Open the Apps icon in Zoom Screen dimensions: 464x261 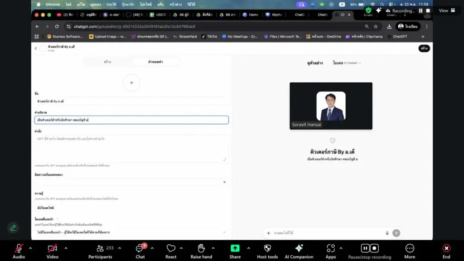click(x=331, y=248)
